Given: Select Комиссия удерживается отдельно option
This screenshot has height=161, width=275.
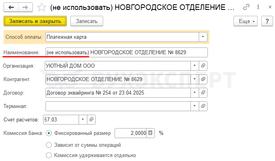Looking at the screenshot, I should tap(49, 155).
